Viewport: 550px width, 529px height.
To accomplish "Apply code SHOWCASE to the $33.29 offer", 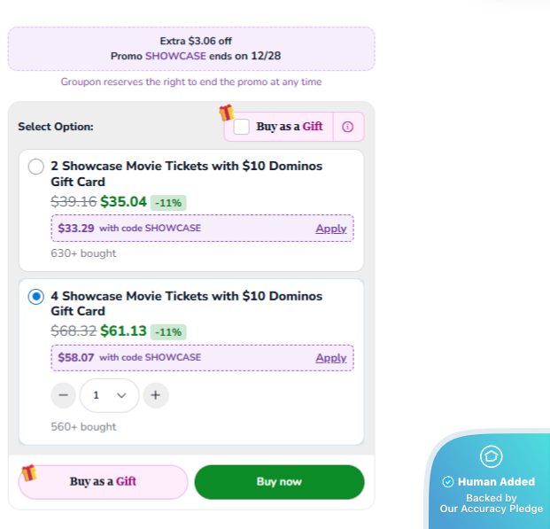I will (331, 229).
